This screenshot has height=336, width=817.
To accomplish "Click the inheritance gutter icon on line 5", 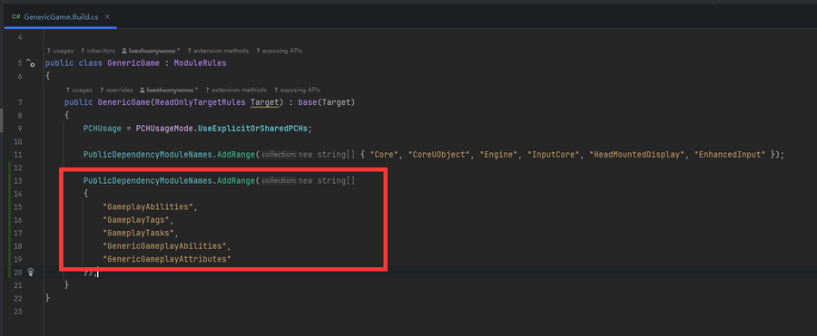I will [x=30, y=63].
